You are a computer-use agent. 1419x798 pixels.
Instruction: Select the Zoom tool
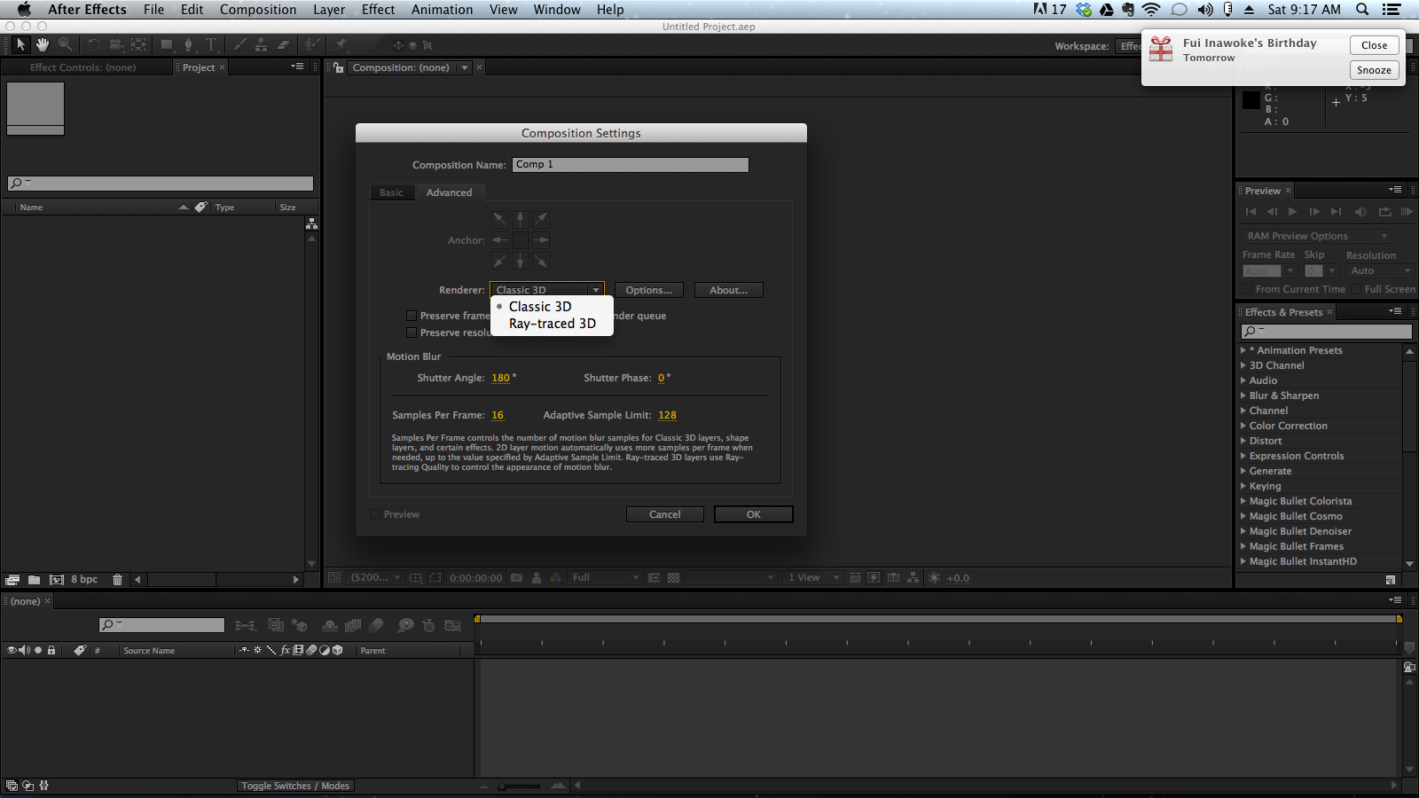click(x=65, y=44)
